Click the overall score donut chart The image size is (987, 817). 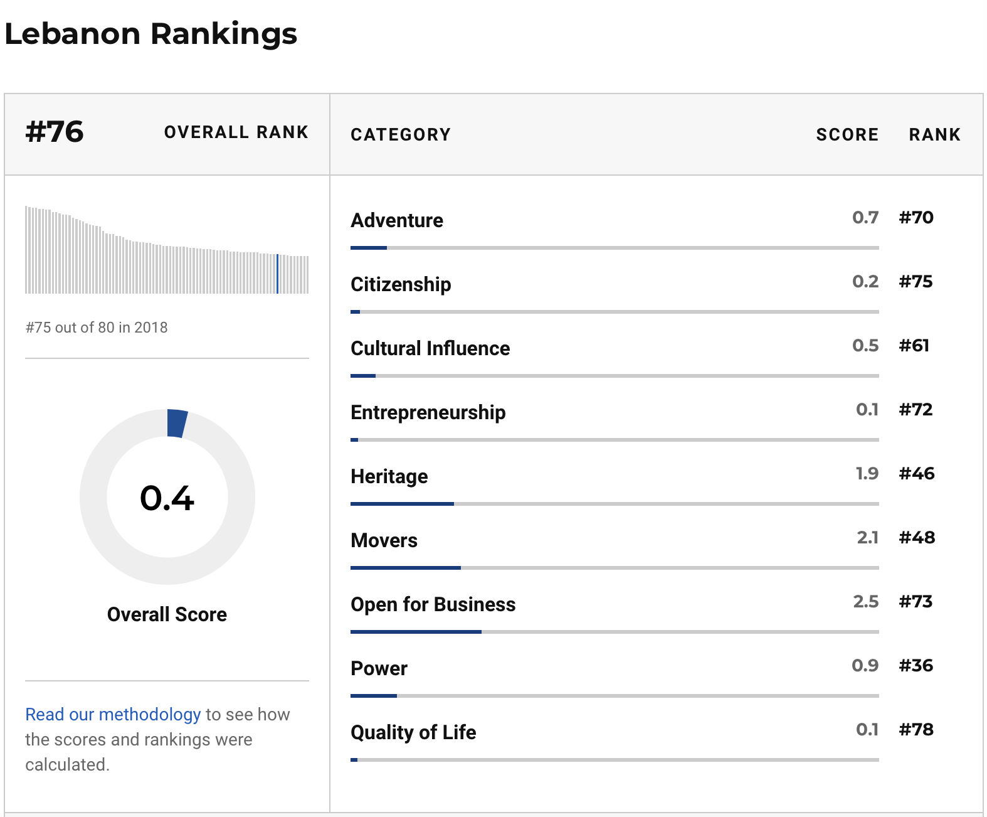coord(167,497)
